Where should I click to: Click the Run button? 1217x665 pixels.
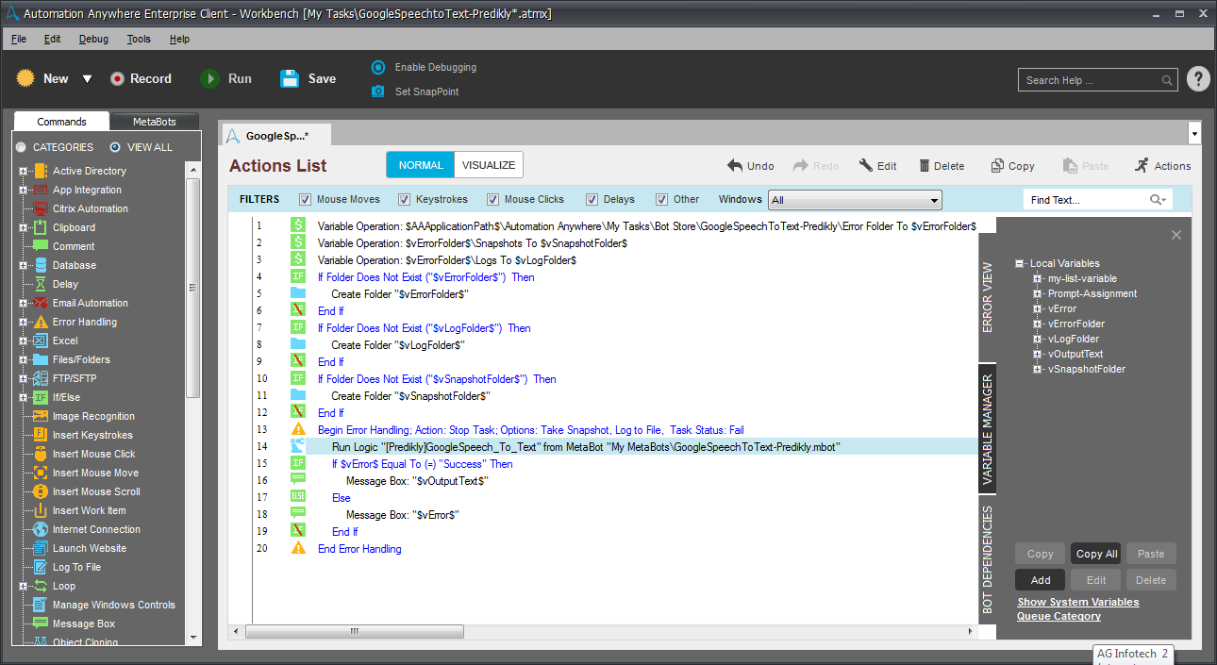click(226, 79)
